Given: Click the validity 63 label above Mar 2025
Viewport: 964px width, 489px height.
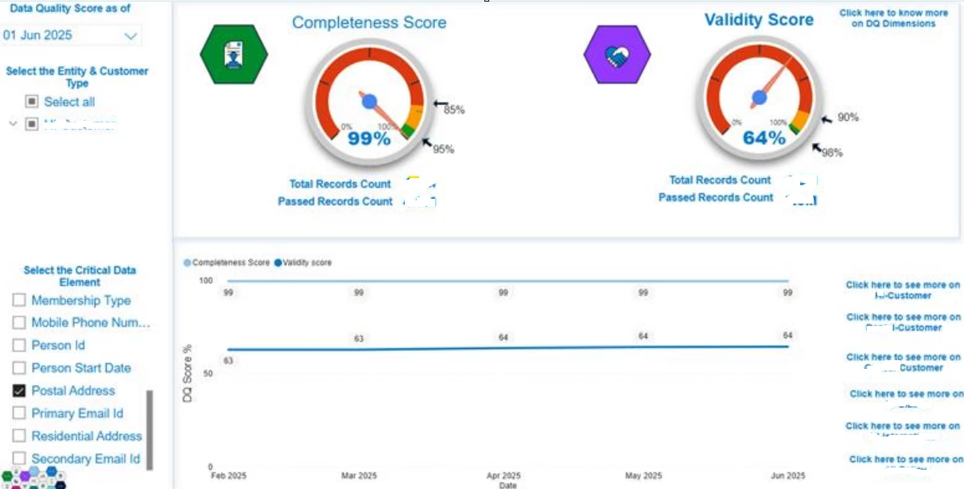Looking at the screenshot, I should pos(359,339).
